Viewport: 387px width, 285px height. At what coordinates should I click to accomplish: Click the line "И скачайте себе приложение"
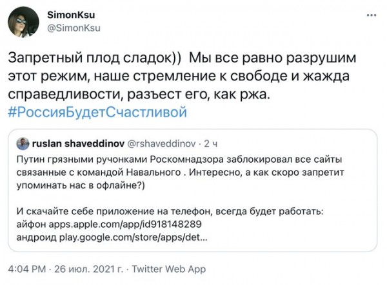click(170, 212)
